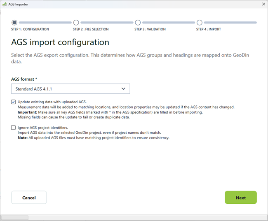This screenshot has height=221, width=268.
Task: Enable Ignore AGS project identifiers checkbox
Action: point(14,128)
